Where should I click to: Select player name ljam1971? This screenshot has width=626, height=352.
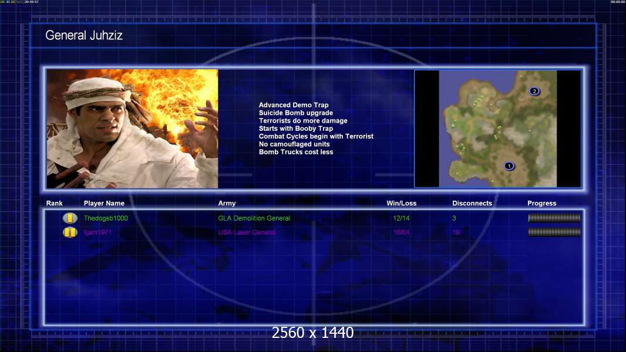click(x=98, y=232)
